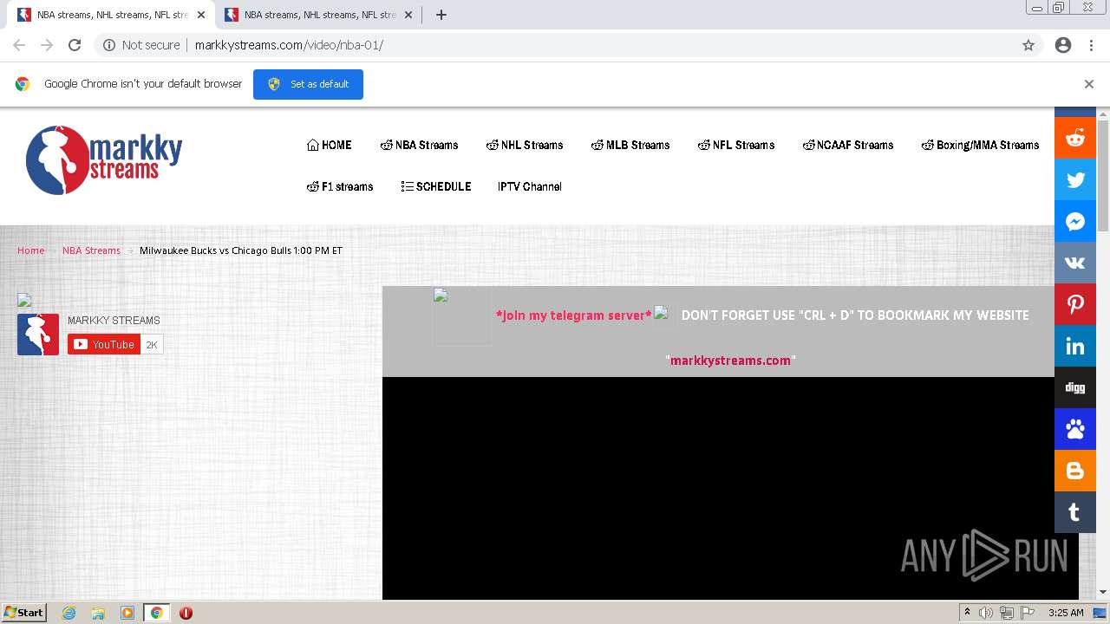Open Chrome profile account icon

(1063, 45)
